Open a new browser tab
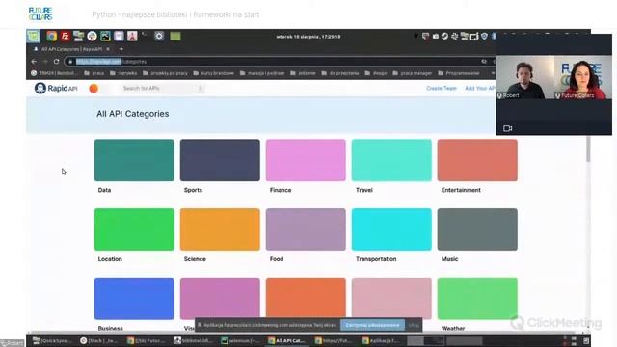Image resolution: width=617 pixels, height=347 pixels. point(121,49)
